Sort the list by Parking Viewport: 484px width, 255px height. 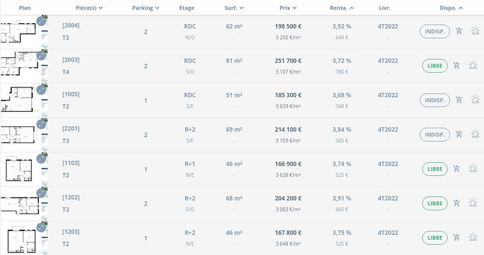coord(146,8)
